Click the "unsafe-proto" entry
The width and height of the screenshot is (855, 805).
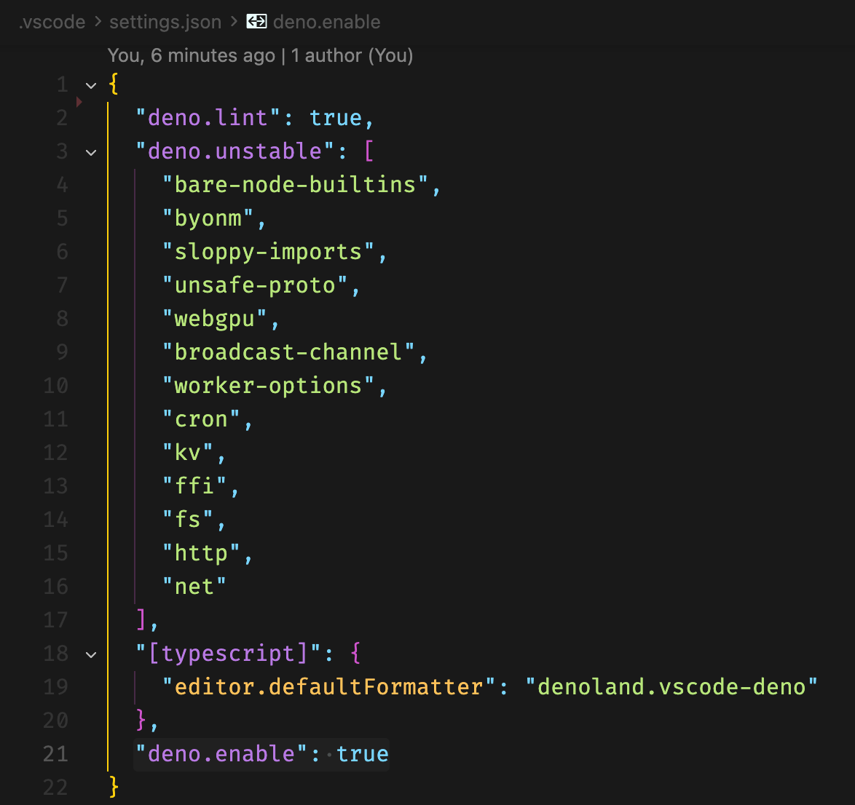(x=255, y=285)
